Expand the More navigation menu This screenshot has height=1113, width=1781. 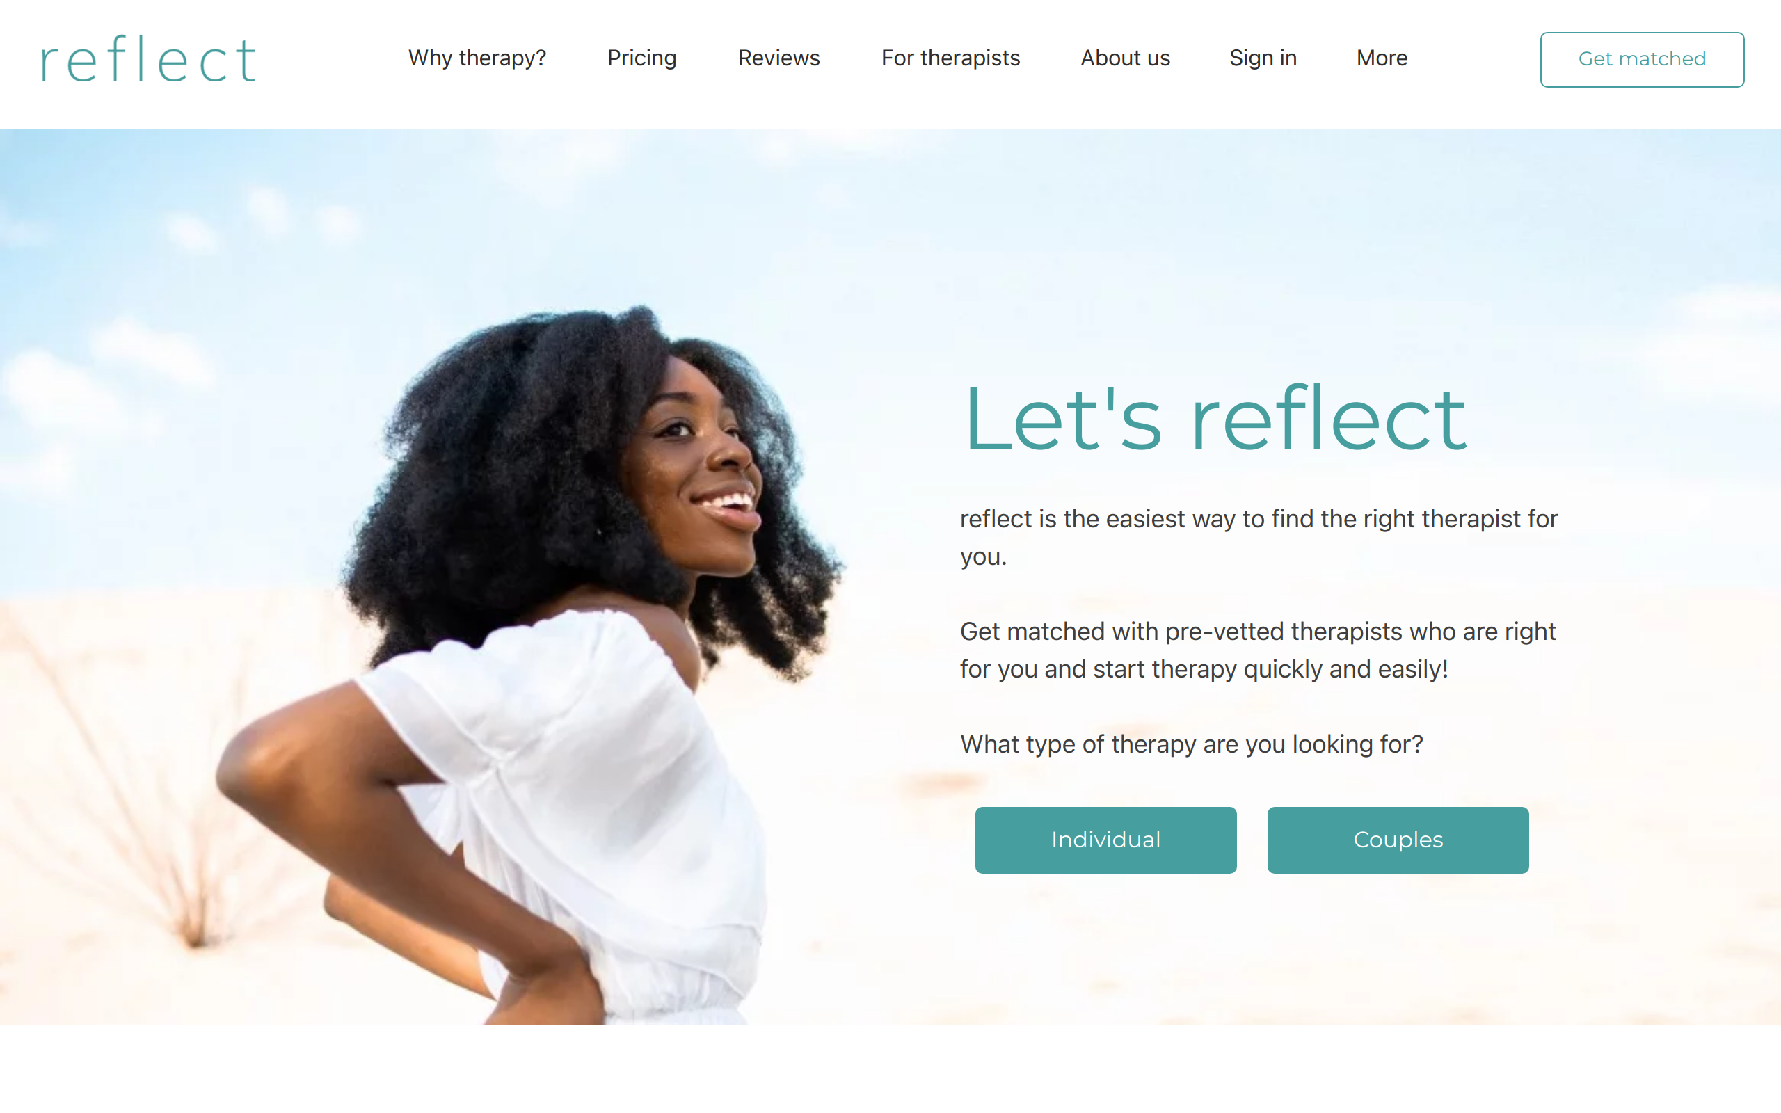1382,58
